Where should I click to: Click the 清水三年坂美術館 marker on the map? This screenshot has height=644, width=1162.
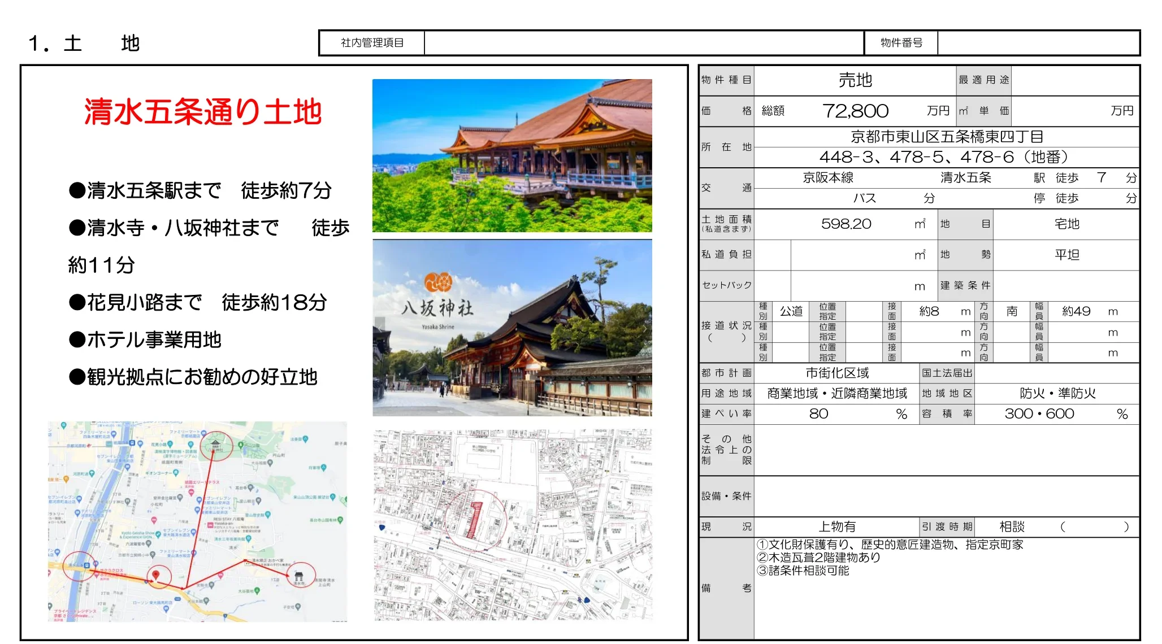pyautogui.click(x=249, y=538)
